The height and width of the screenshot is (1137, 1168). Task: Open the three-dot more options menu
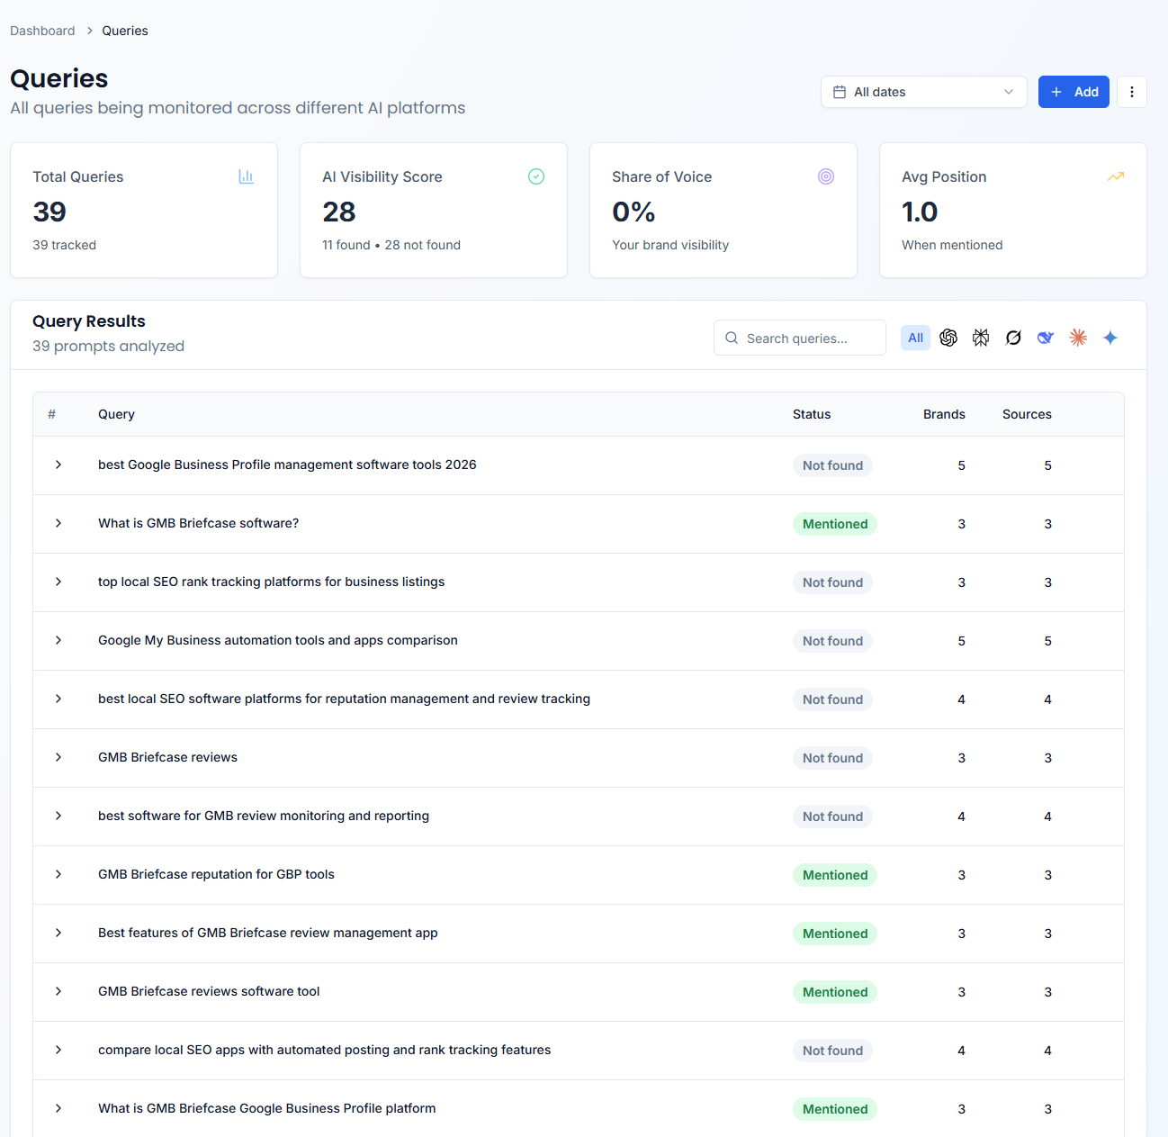click(x=1132, y=92)
